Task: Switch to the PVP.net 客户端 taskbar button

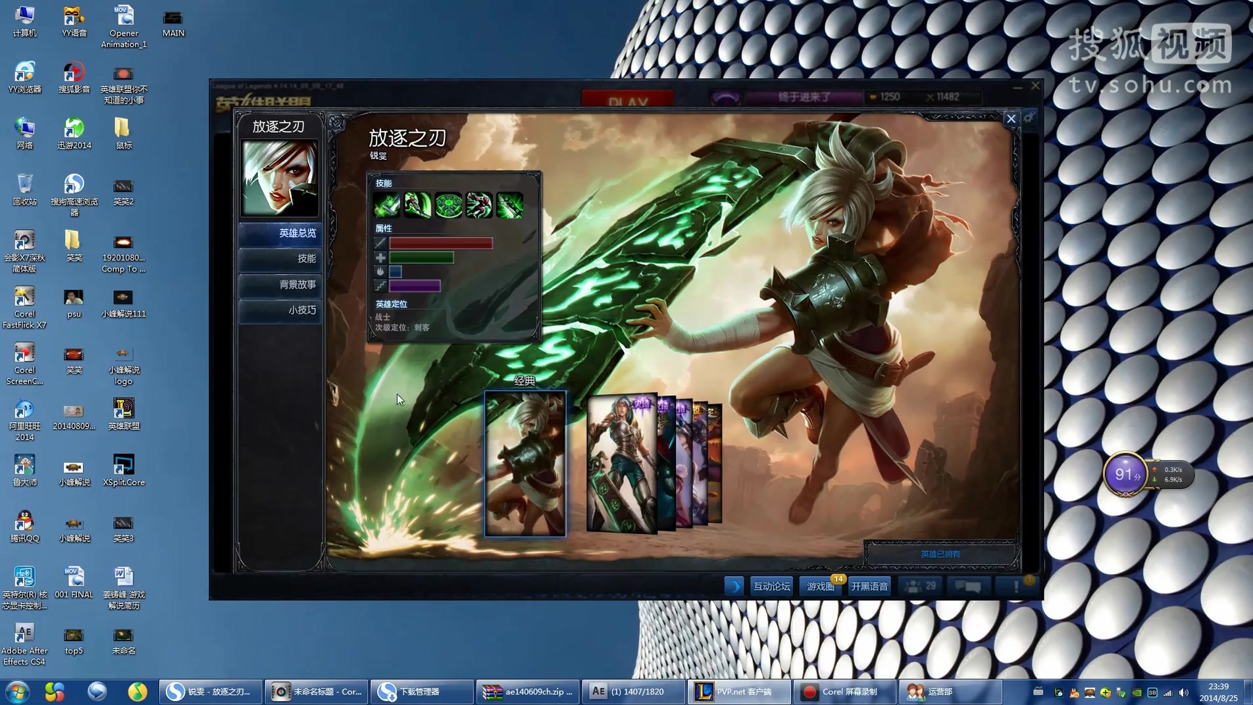Action: click(x=739, y=692)
